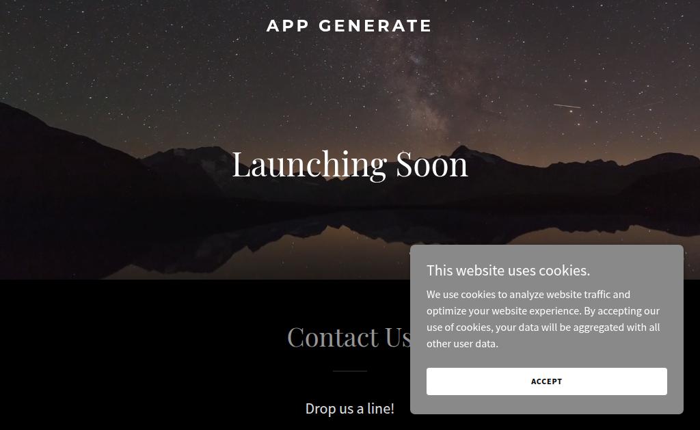Open the APP GENERATE site title link
The height and width of the screenshot is (430, 700).
click(349, 25)
